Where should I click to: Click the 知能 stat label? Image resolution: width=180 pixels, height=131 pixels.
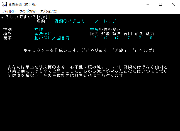point(106,34)
